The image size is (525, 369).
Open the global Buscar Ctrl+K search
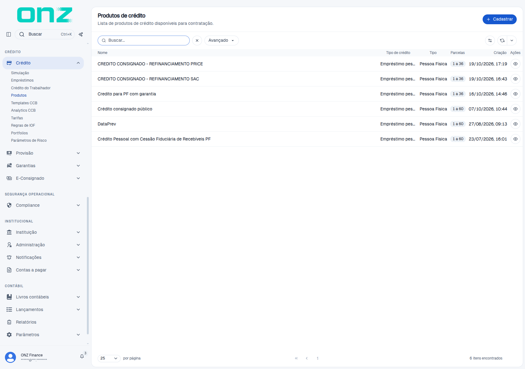click(45, 34)
